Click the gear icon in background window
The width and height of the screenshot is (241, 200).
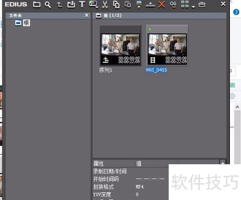coord(232,96)
